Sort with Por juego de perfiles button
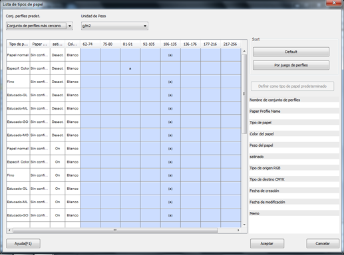The image size is (344, 255). [x=291, y=65]
